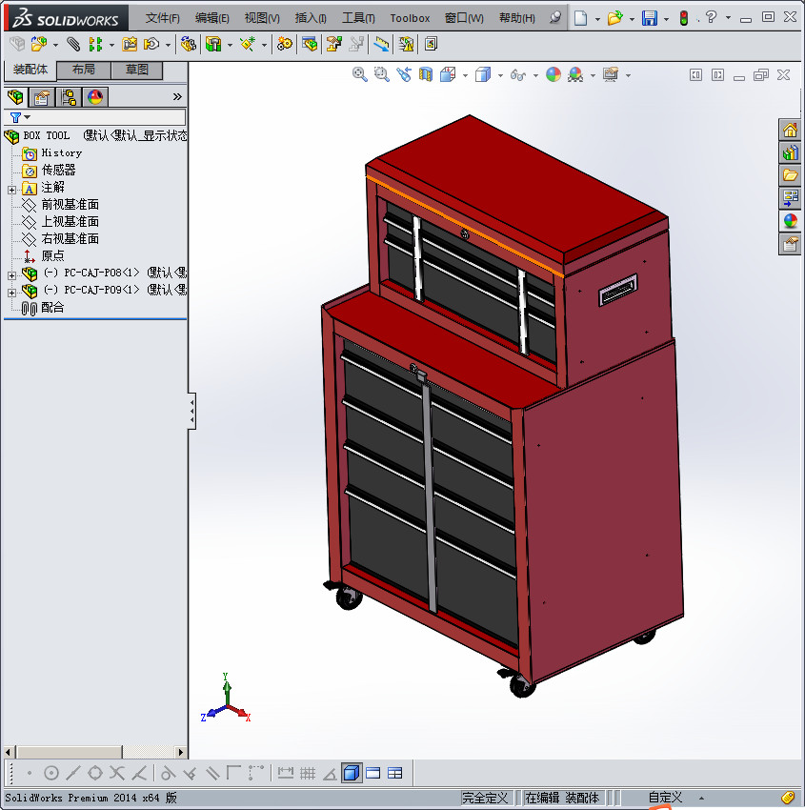The image size is (805, 810).
Task: Open the View Settings dropdown arrow
Action: click(x=628, y=75)
